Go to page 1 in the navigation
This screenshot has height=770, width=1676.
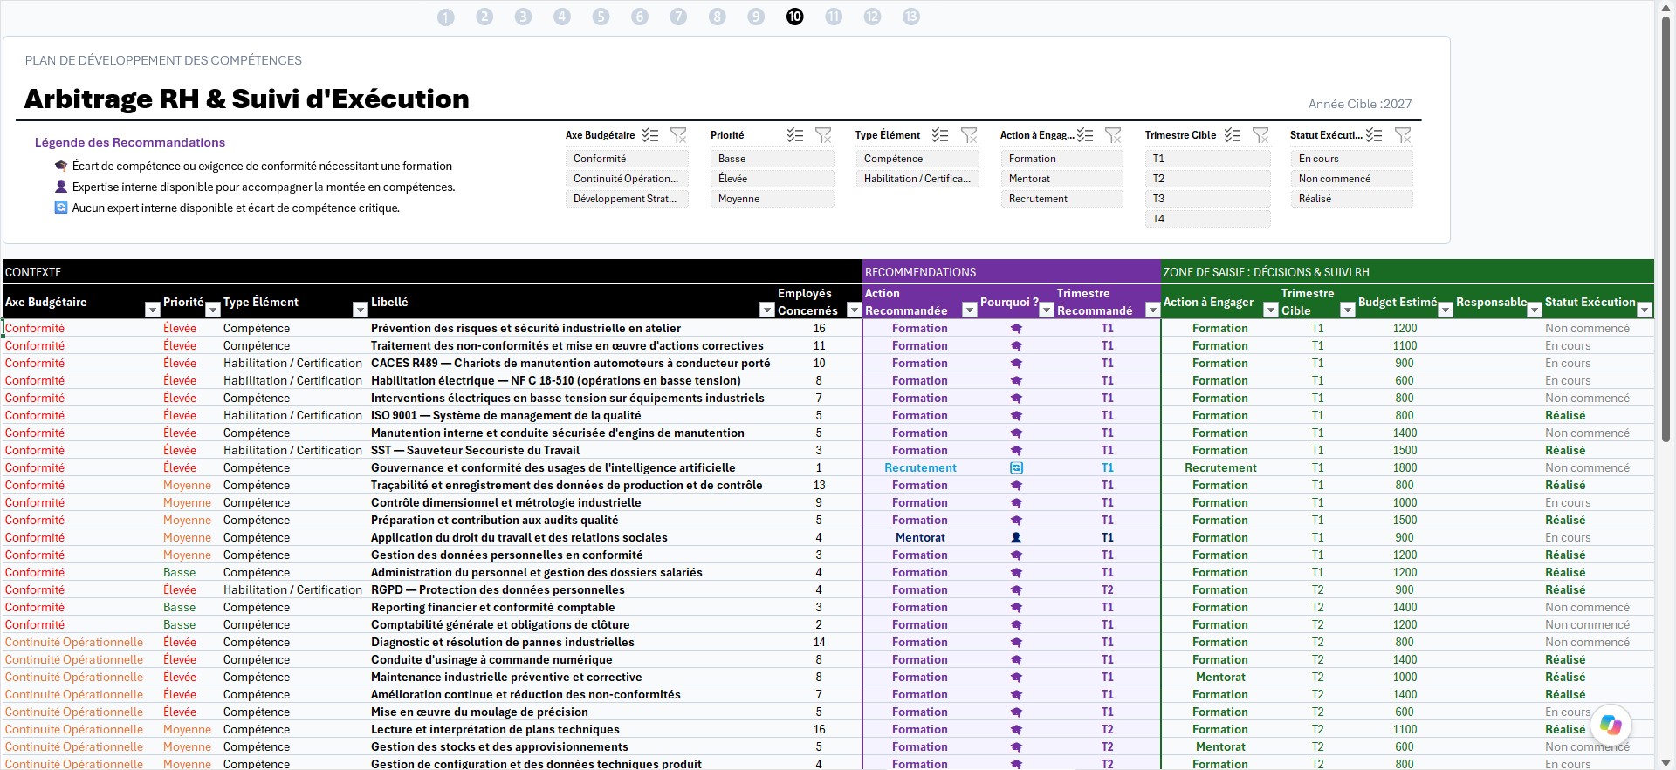point(446,17)
